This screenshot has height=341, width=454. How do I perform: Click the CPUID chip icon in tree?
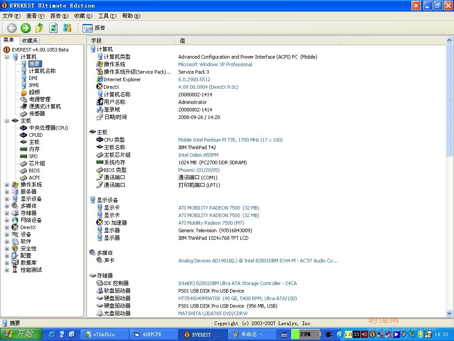24,135
